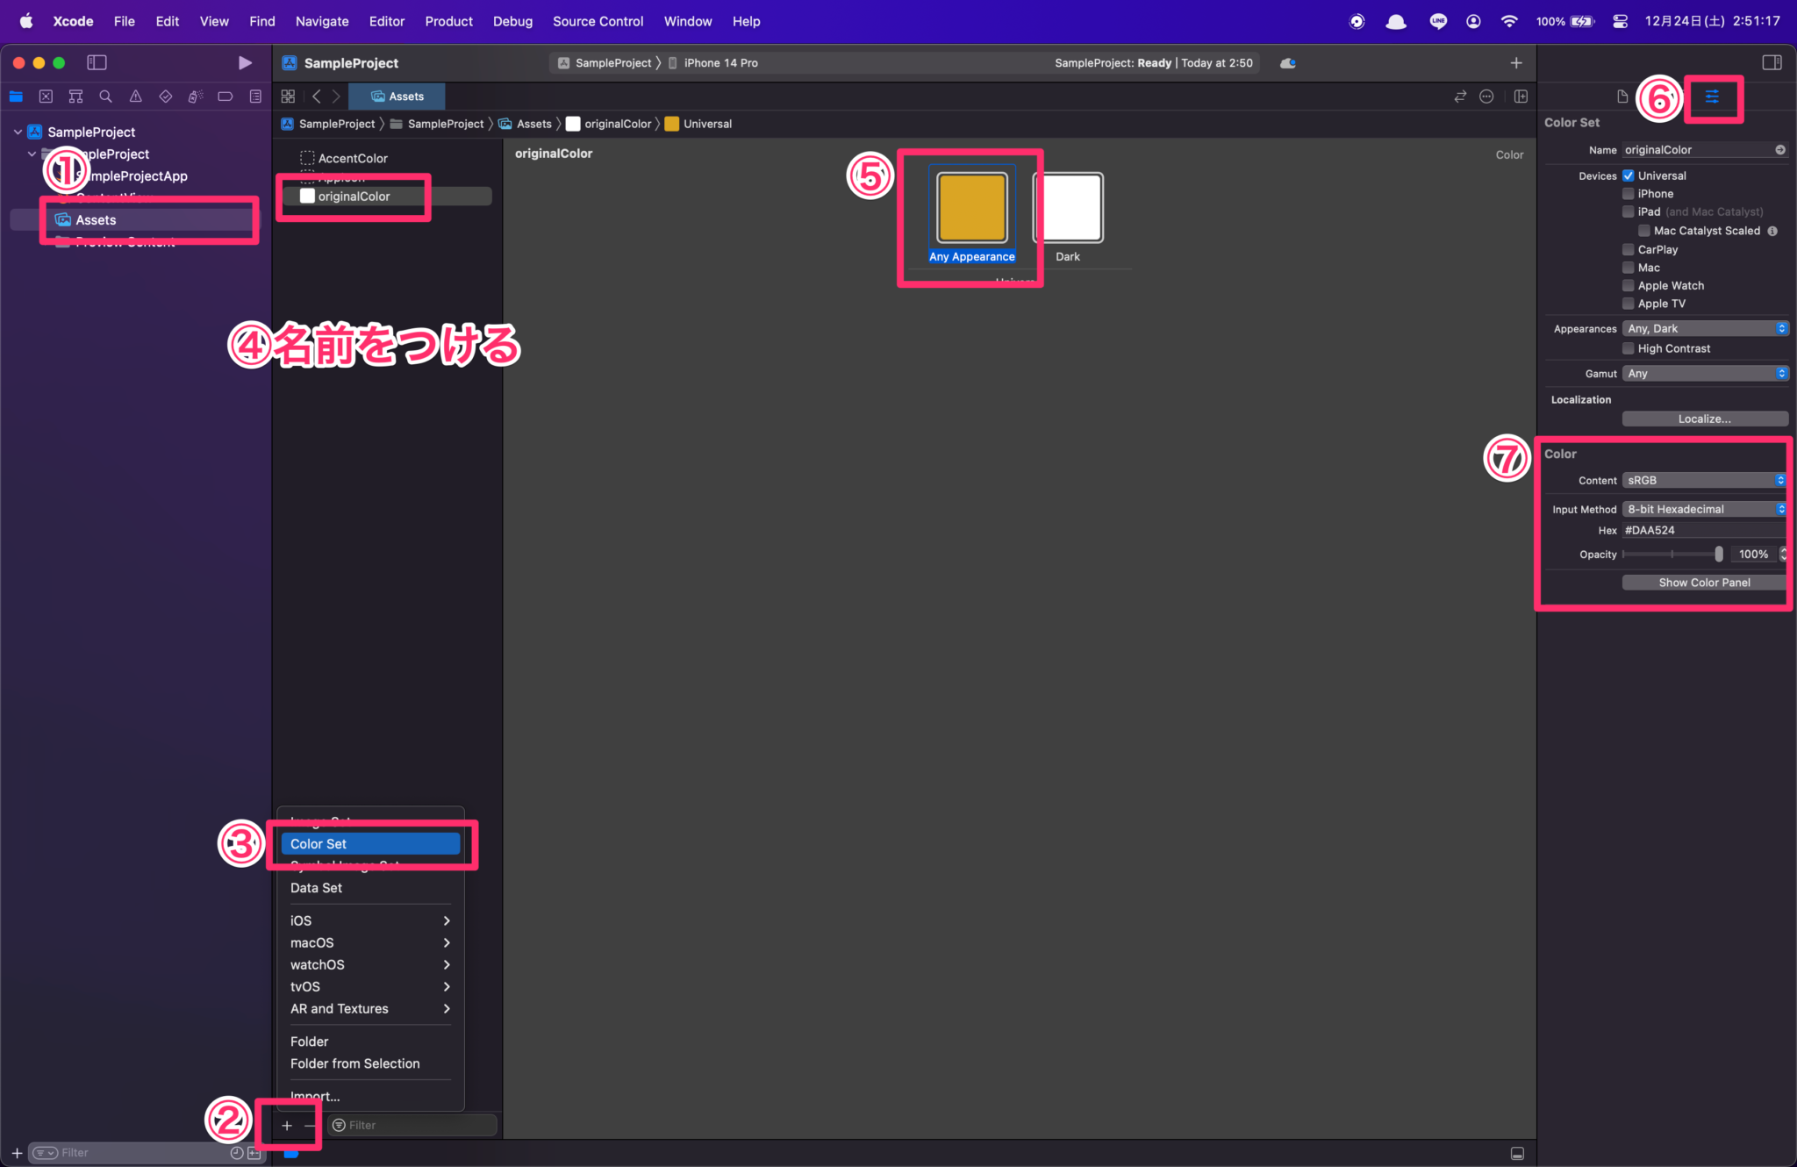Open the Appearances dropdown showing Any, Dark
The image size is (1797, 1167).
[1703, 327]
